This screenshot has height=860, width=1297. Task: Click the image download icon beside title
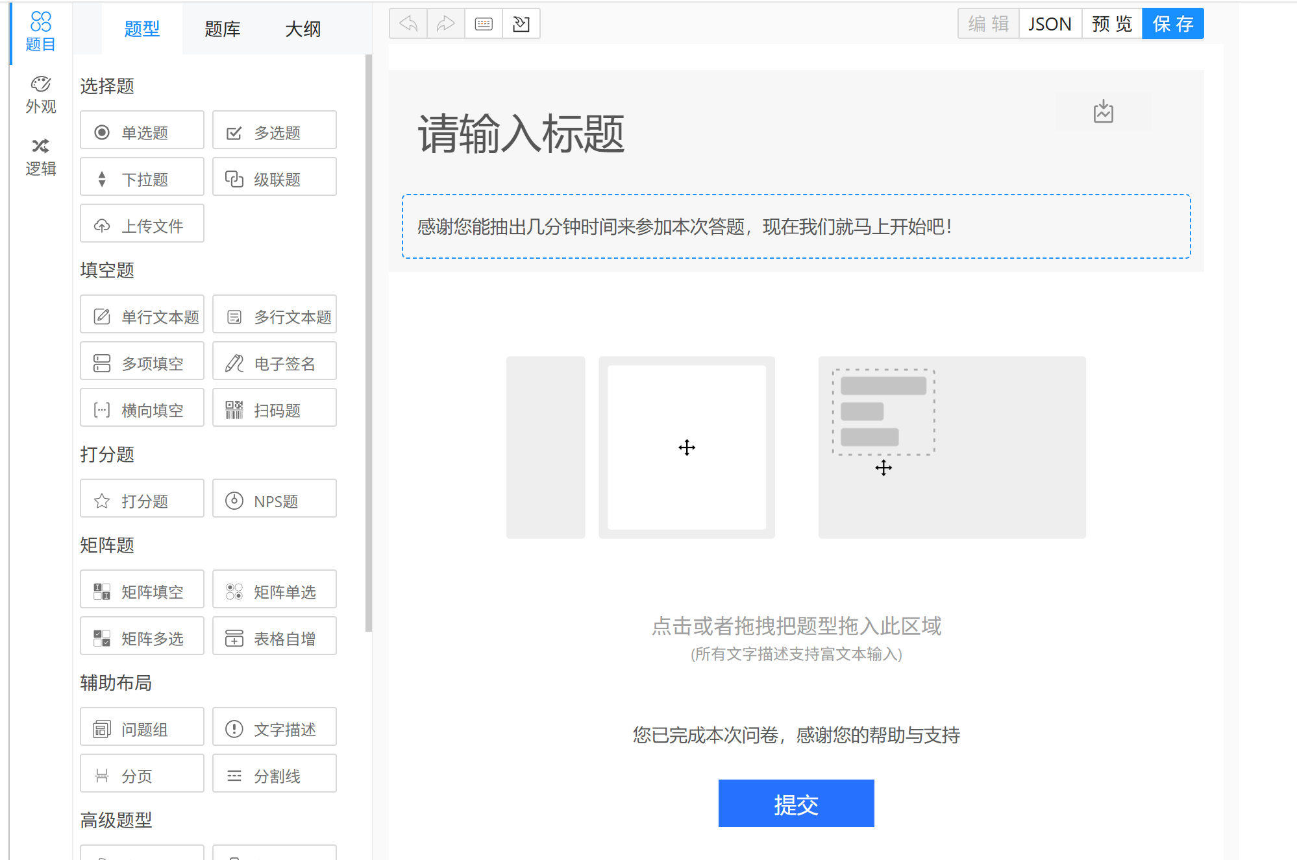(1103, 112)
